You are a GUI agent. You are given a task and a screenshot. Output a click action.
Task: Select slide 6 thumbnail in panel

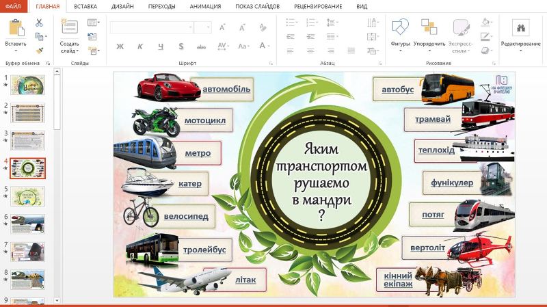coord(27,224)
